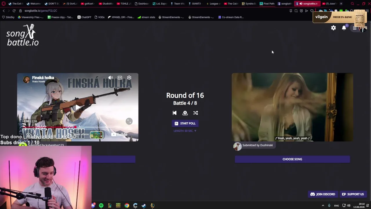Switch to the Syndra tab
Screen dimensions: 371x209
pos(249,4)
